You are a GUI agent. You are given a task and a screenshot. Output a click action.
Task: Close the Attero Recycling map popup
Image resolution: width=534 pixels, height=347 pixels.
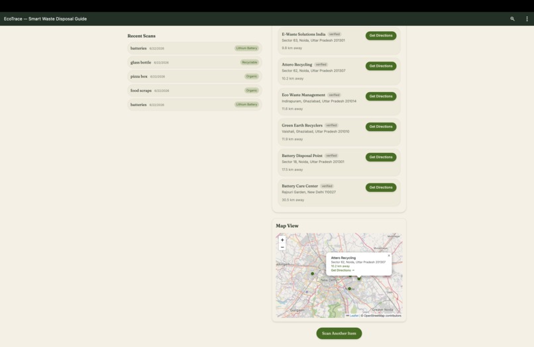click(x=389, y=256)
